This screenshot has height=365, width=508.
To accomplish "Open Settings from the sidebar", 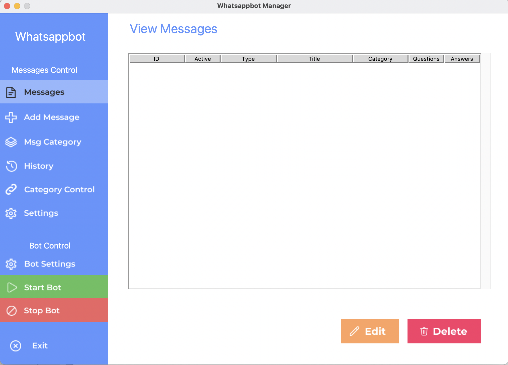I will [x=54, y=213].
